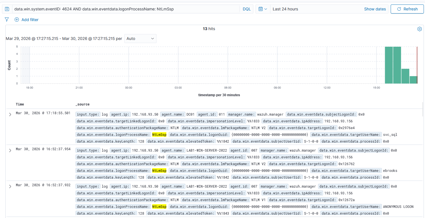Switch query language via DQL
This screenshot has height=218, width=425.
(247, 9)
